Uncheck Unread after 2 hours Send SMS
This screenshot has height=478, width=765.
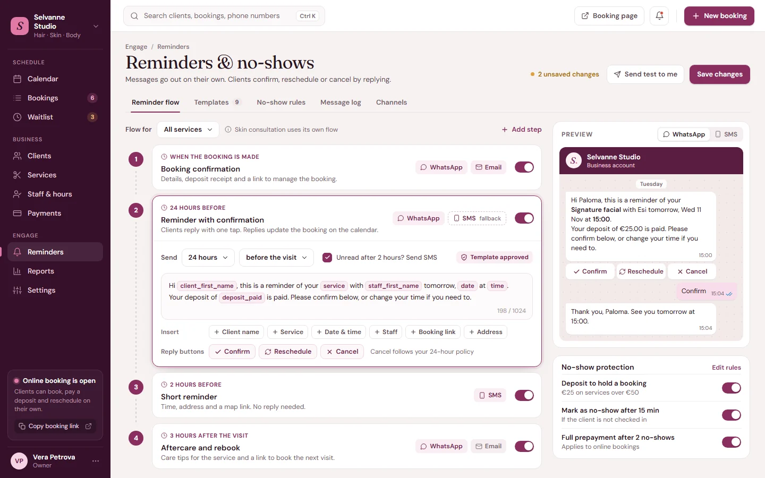327,258
